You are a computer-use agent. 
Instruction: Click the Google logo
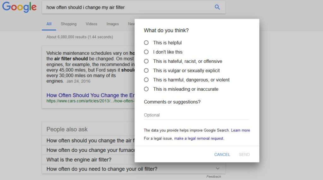[19, 7]
